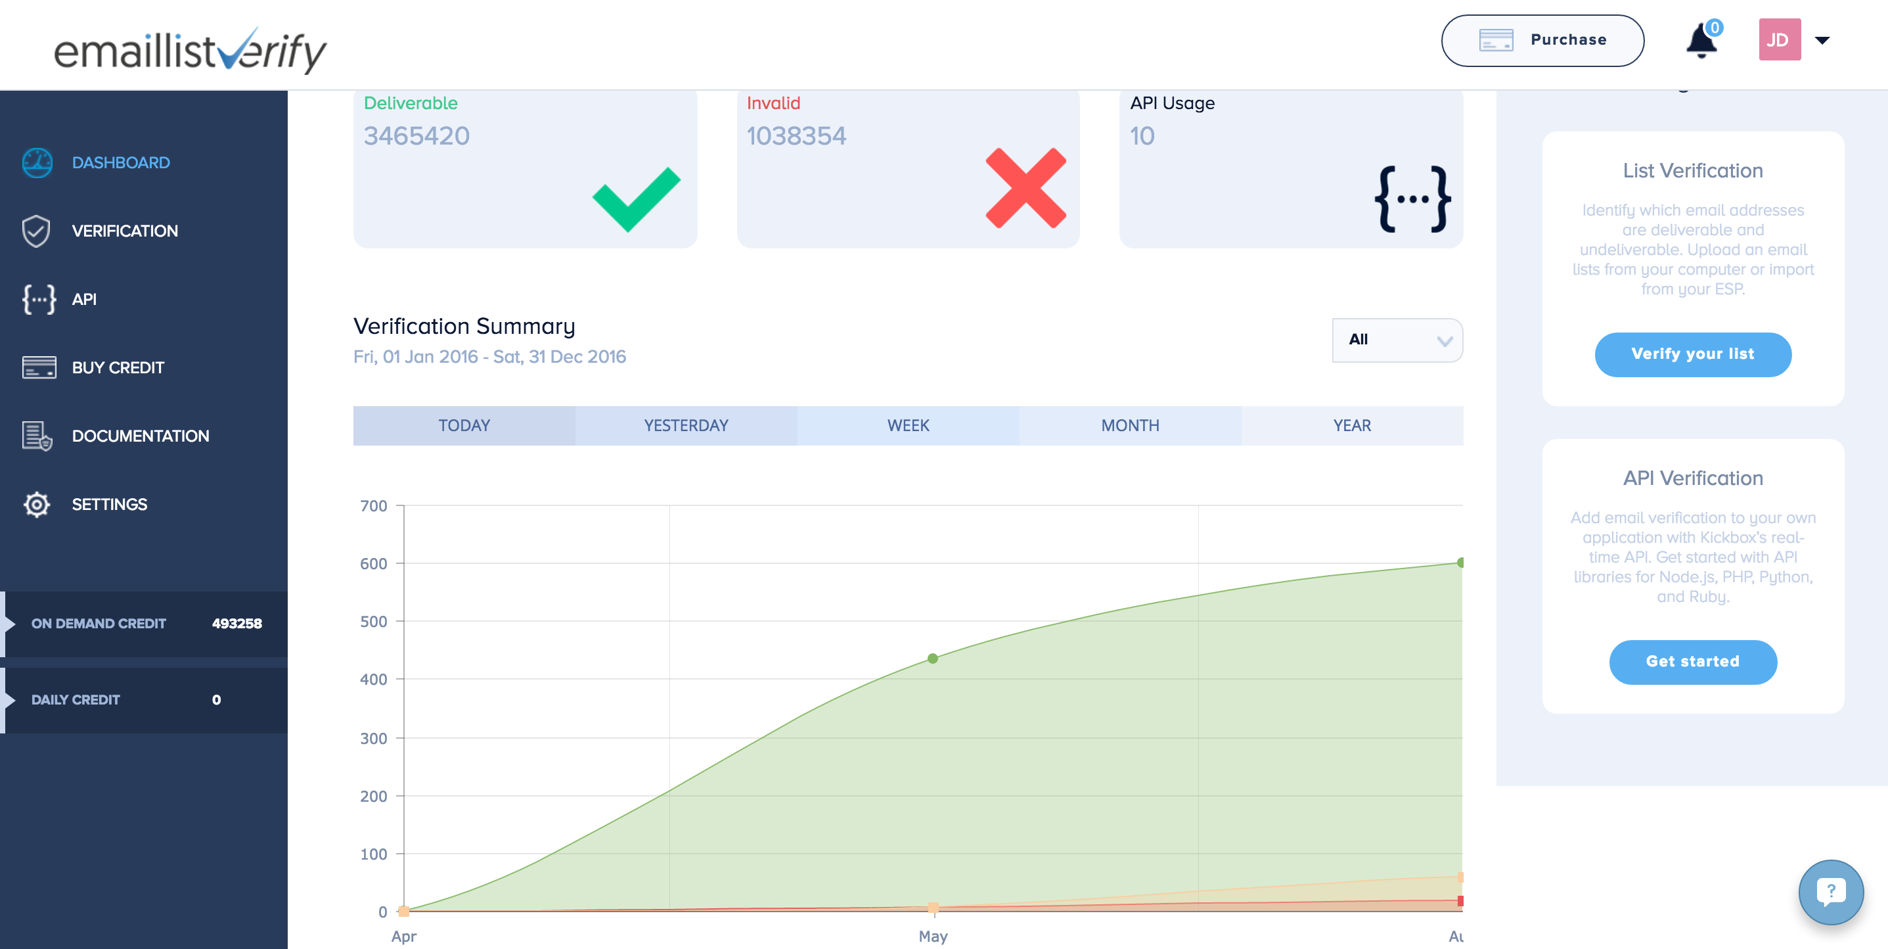Click the Verify your list button

[1692, 354]
